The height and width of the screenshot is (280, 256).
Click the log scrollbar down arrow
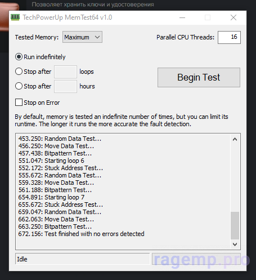pos(235,244)
